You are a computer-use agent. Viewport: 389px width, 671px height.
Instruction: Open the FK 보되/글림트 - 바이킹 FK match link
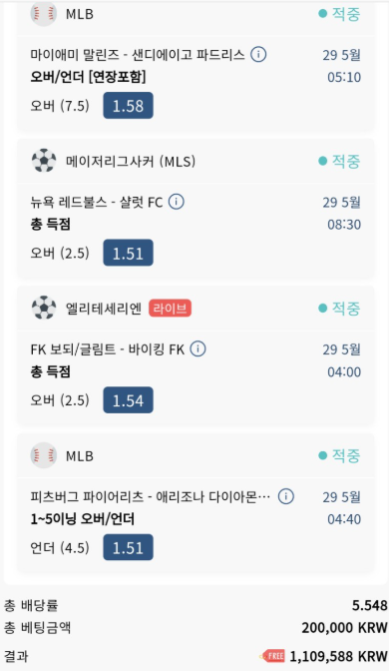tap(108, 349)
